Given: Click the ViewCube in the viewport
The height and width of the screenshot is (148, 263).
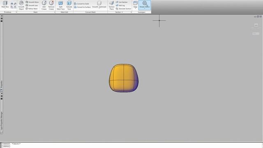Looking at the screenshot, I should coord(256,25).
